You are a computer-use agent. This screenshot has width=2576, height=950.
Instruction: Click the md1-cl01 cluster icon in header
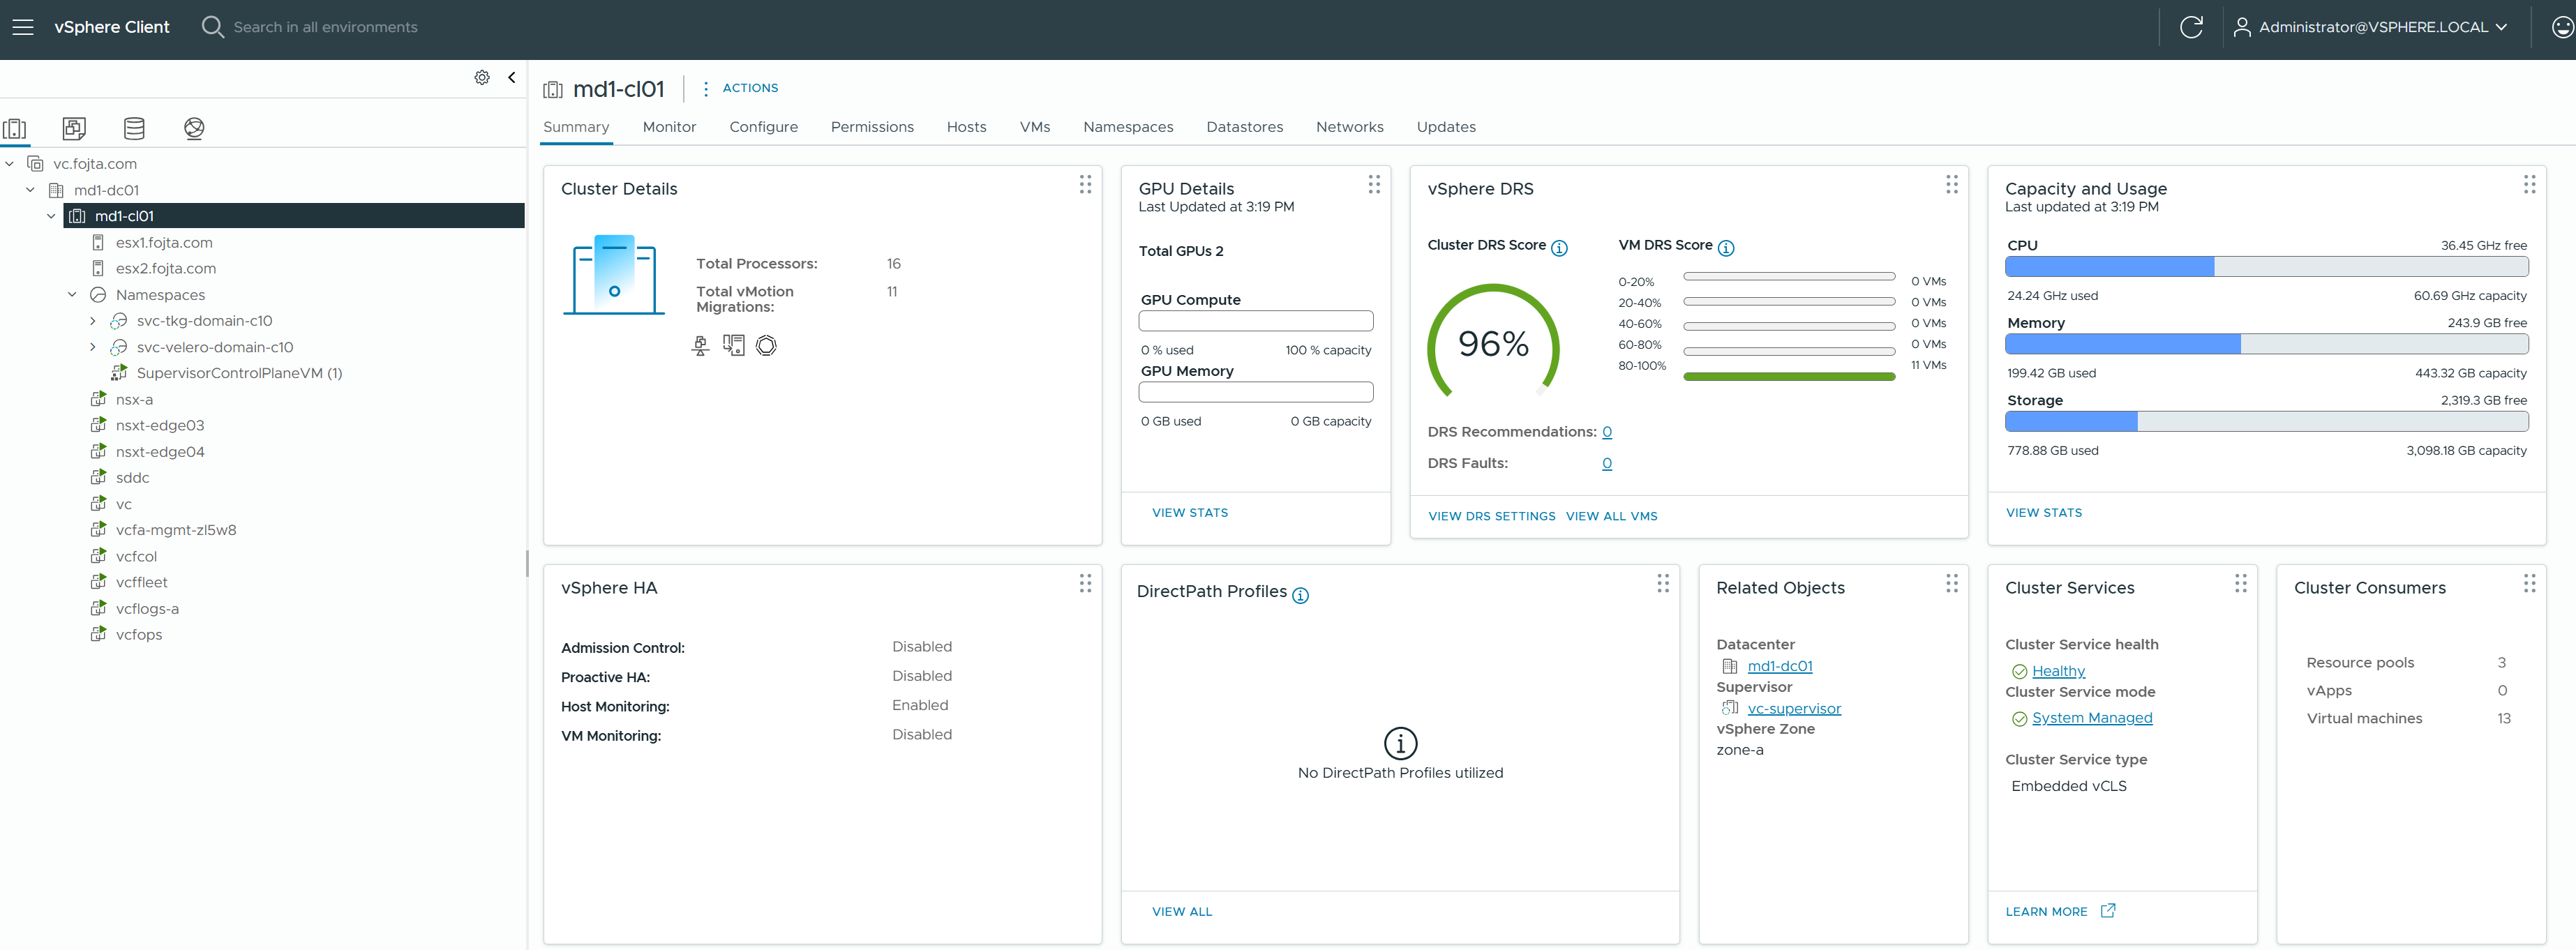pyautogui.click(x=553, y=90)
